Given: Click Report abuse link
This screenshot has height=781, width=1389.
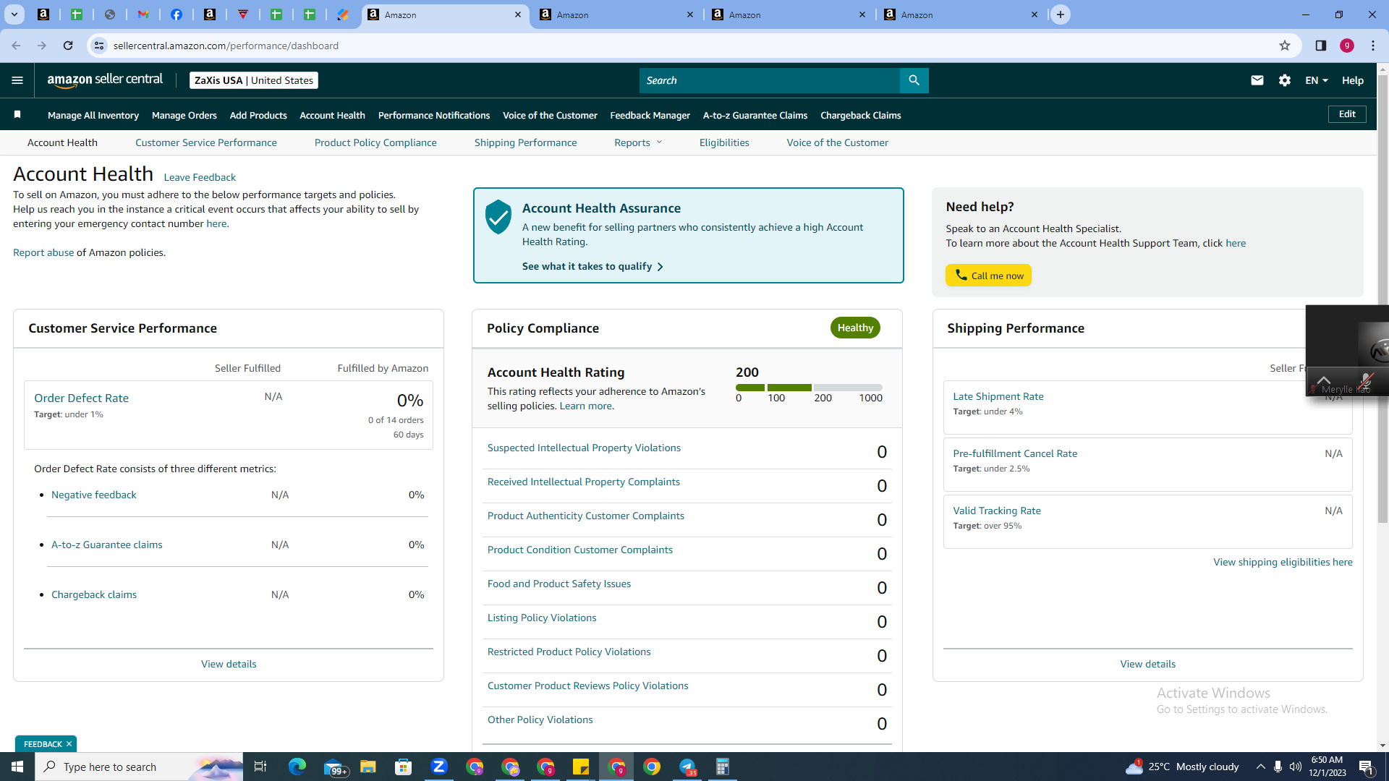Looking at the screenshot, I should coord(43,252).
